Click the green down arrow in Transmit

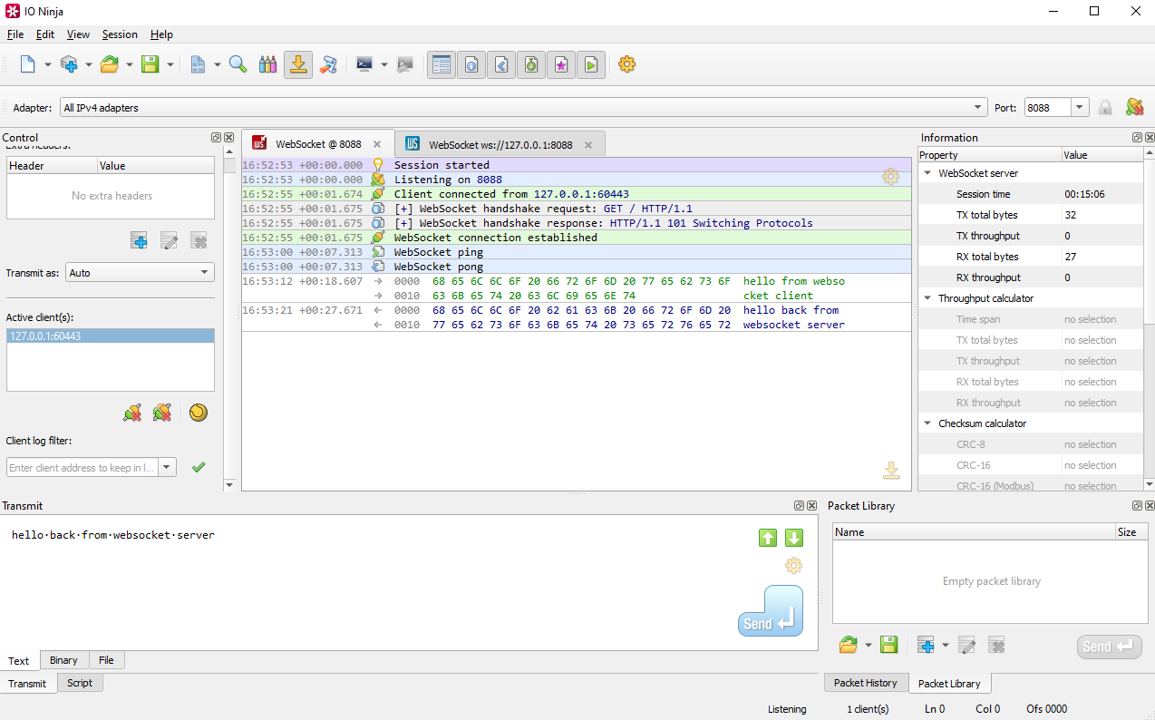click(x=794, y=538)
